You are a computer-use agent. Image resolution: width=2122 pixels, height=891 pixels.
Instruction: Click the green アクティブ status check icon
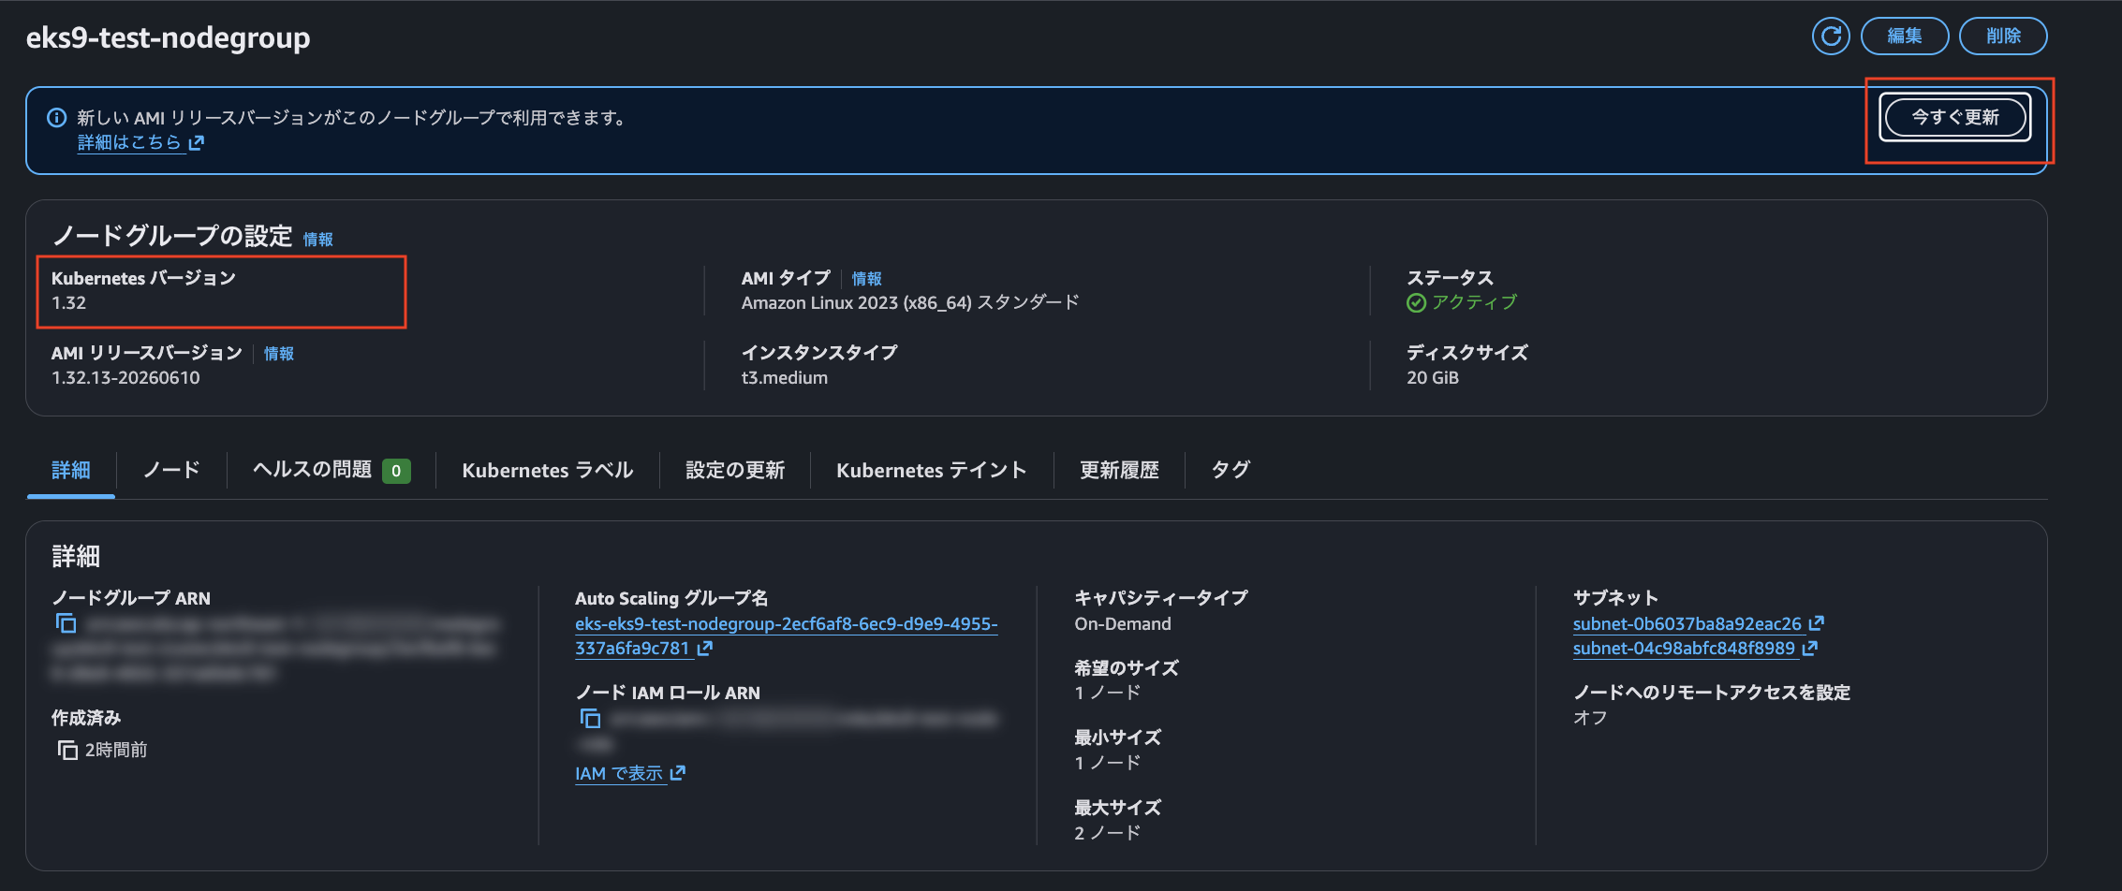point(1417,302)
